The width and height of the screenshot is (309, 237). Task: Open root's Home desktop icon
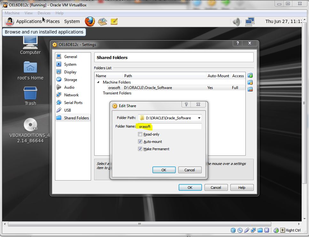[30, 71]
